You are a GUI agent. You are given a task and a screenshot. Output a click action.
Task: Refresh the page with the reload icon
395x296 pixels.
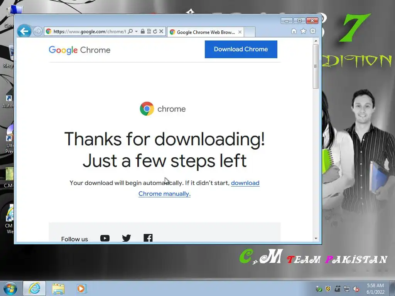(155, 32)
